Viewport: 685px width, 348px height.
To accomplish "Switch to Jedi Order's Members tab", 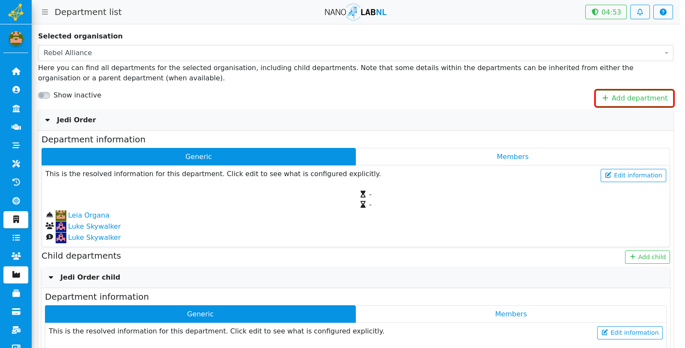I will pos(512,156).
